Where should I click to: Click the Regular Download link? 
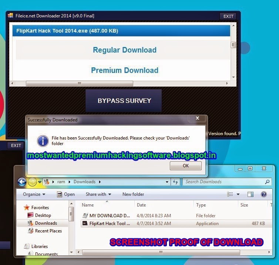125,50
